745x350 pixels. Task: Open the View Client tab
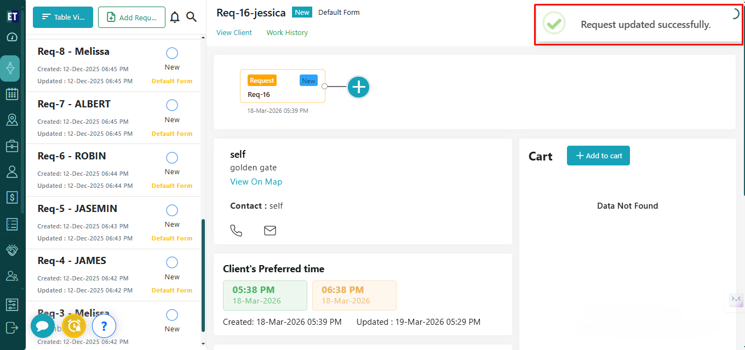(234, 33)
